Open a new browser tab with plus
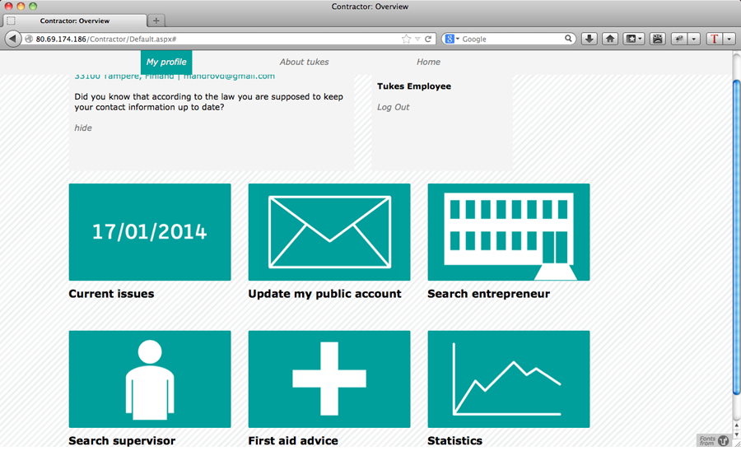Image resolution: width=741 pixels, height=451 pixels. 156,21
